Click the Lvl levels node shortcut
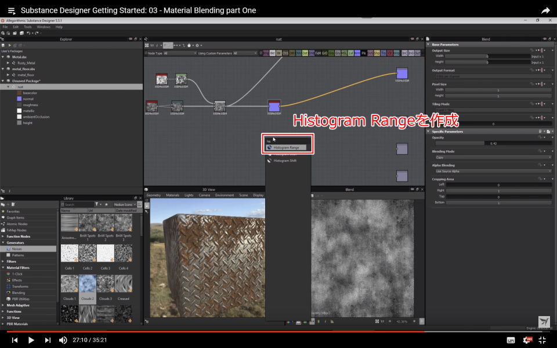 (x=350, y=53)
